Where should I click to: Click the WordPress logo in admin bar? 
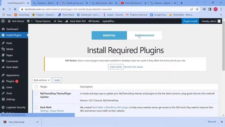pos(3,21)
